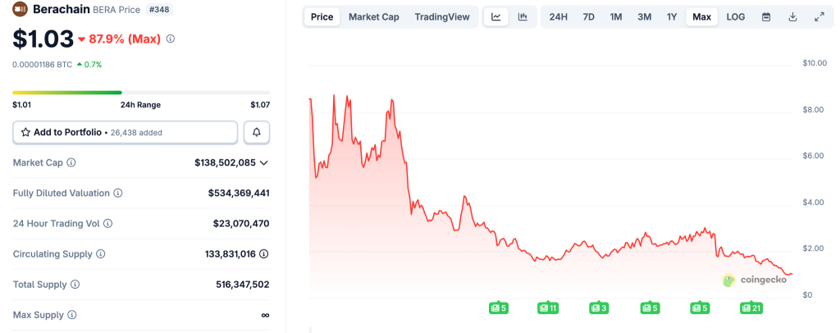
Task: Open info tooltip next to Max price change
Action: (x=171, y=39)
